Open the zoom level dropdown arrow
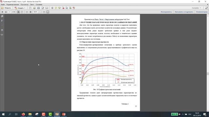Viewport: 209px width, 117px height. [39, 12]
